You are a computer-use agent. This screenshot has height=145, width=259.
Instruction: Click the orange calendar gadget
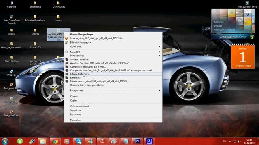(x=243, y=56)
